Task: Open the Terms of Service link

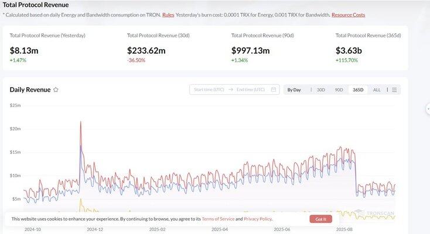Action: pyautogui.click(x=218, y=219)
